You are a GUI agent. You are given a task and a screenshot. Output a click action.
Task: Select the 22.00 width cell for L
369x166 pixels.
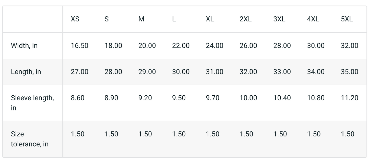click(x=181, y=46)
